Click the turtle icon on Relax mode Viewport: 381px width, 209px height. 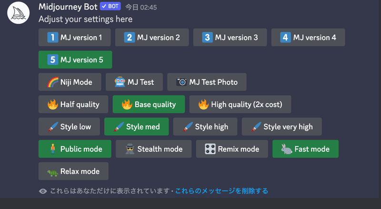point(53,172)
